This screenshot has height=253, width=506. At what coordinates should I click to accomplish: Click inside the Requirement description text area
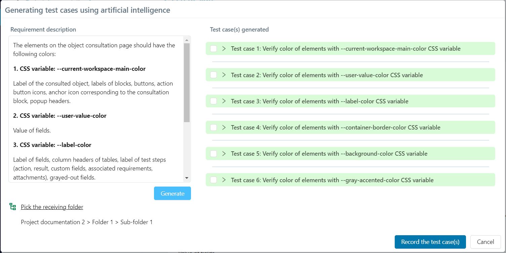(x=98, y=107)
